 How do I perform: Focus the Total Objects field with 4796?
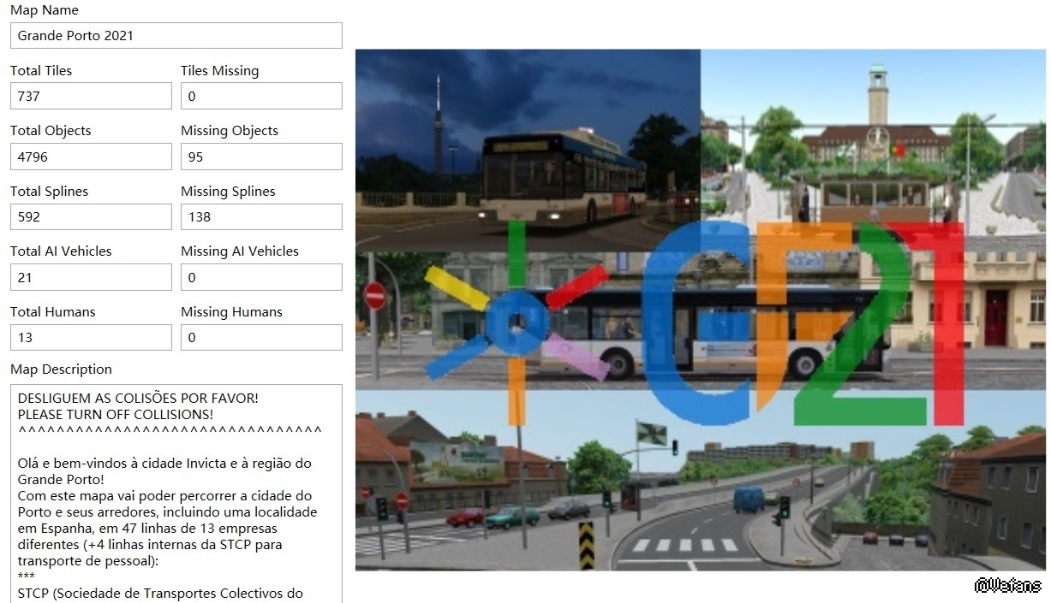[91, 157]
